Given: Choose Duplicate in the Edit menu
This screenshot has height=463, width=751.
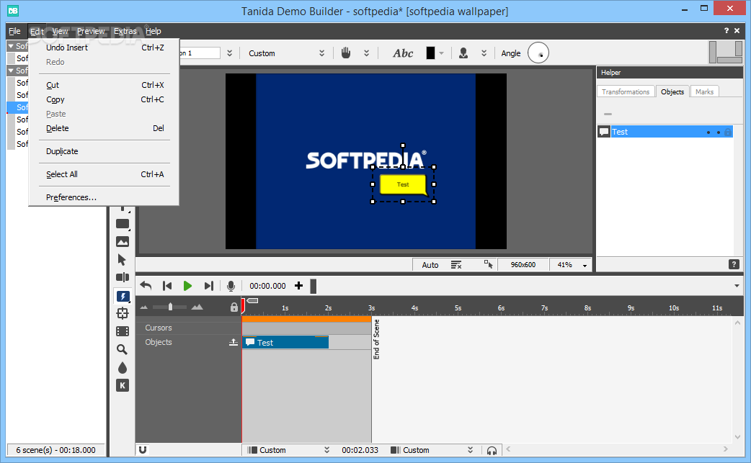Looking at the screenshot, I should click(104, 151).
